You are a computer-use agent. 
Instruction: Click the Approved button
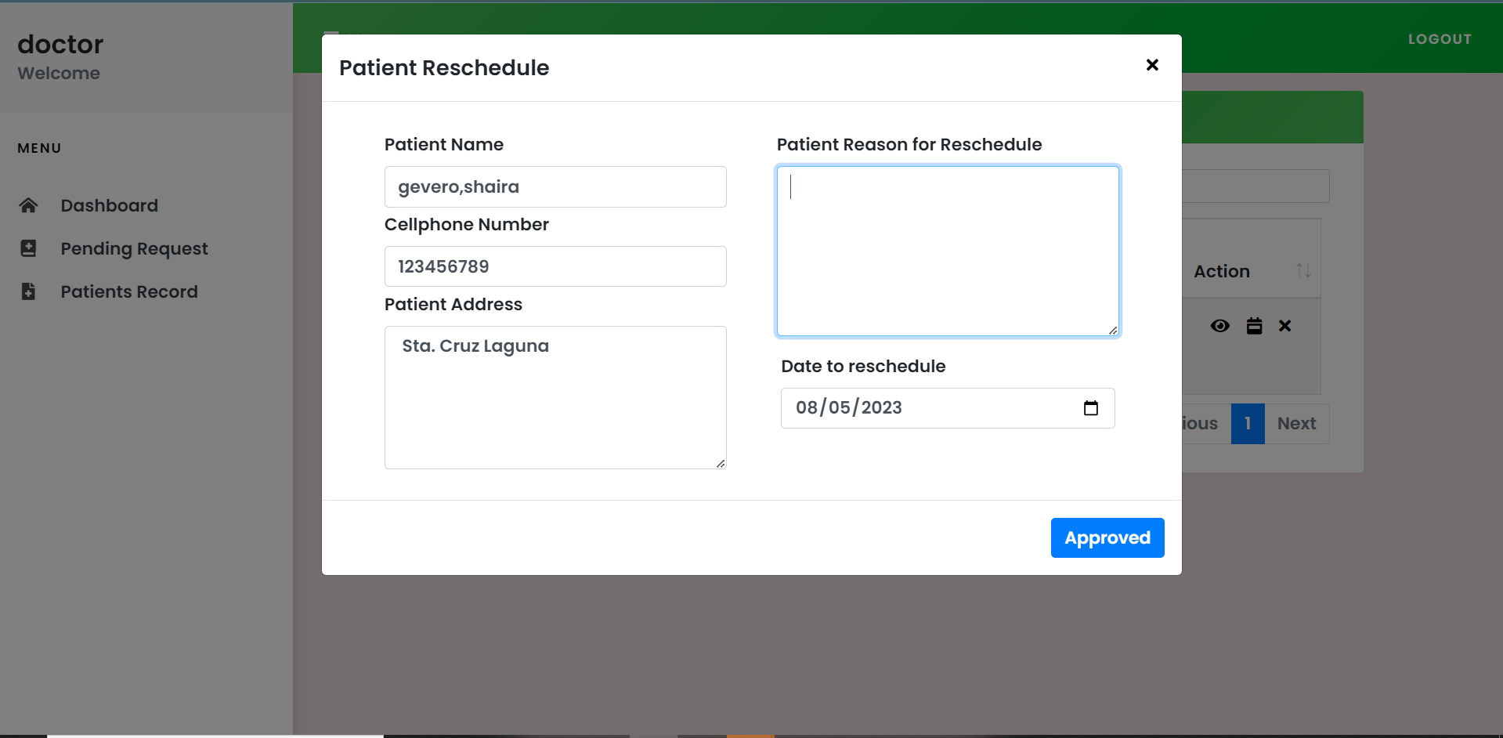click(x=1107, y=537)
